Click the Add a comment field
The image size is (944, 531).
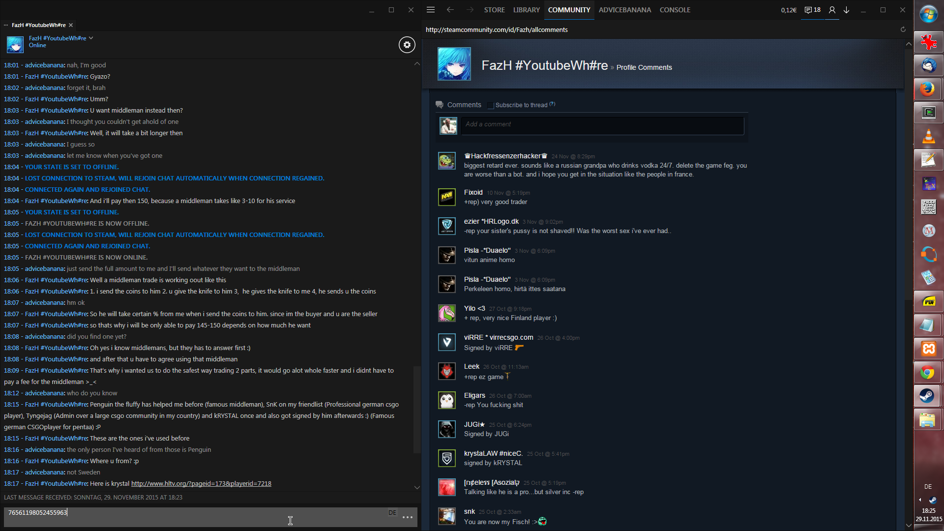(x=602, y=125)
